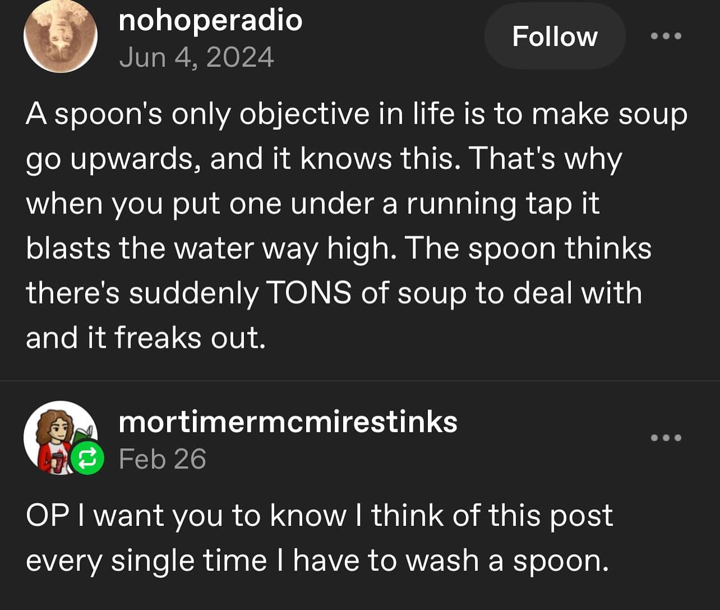Click the Follow button for nohoperadio

pyautogui.click(x=555, y=36)
